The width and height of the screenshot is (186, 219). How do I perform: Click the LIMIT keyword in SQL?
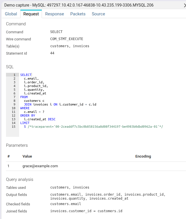coord(25,123)
